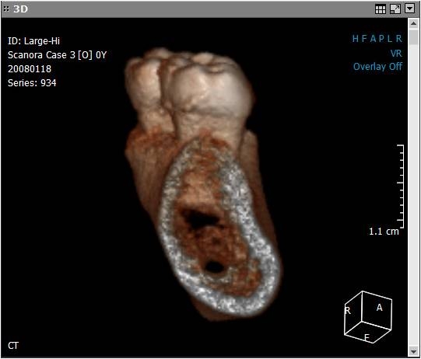Screen dimensions: 421x359
Task: Click the 'ID: Large-Hi' text
Action: pyautogui.click(x=33, y=41)
